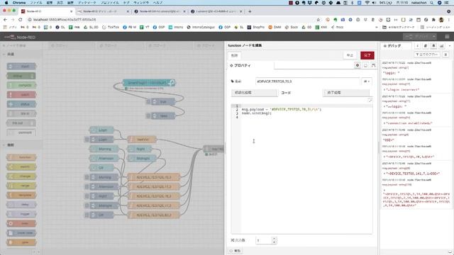Select the template node in palette
The height and width of the screenshot is (255, 454).
[x=21, y=195]
